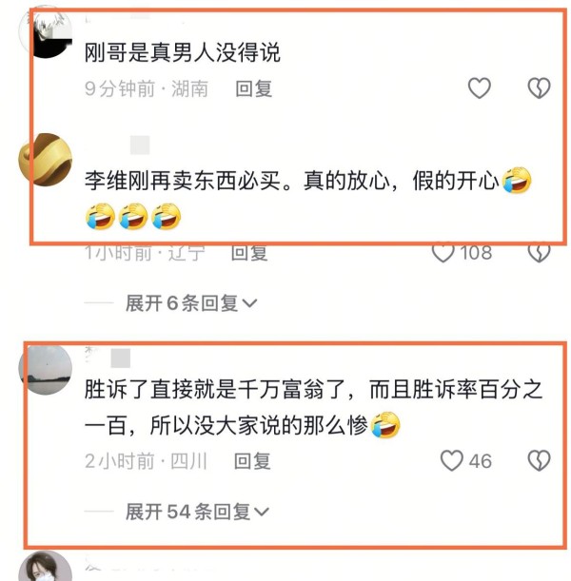Reply to the comment from 四川
Image resolution: width=571 pixels, height=581 pixels.
tap(252, 461)
